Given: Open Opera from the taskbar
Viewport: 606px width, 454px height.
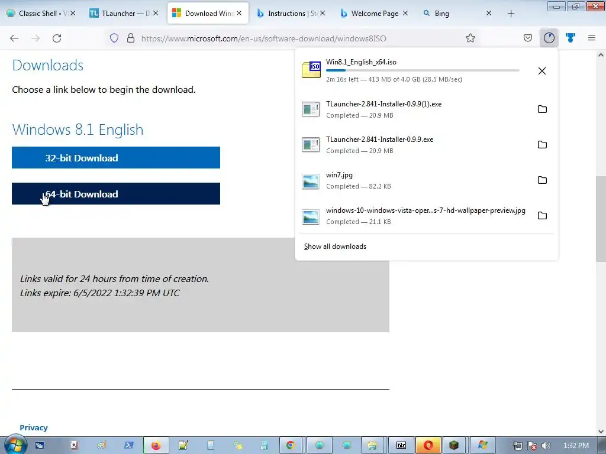Looking at the screenshot, I should (x=428, y=446).
